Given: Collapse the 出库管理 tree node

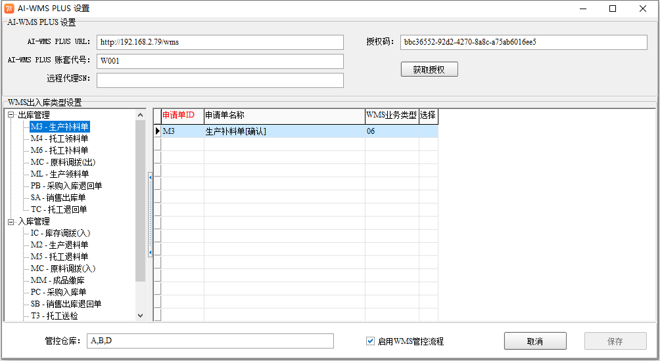Looking at the screenshot, I should [x=11, y=115].
